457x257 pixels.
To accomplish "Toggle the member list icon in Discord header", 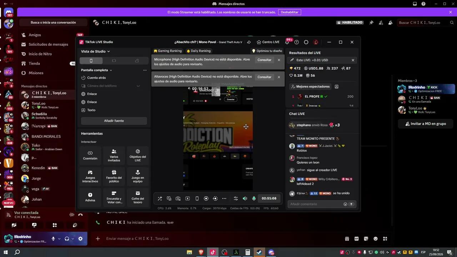I will click(x=390, y=22).
